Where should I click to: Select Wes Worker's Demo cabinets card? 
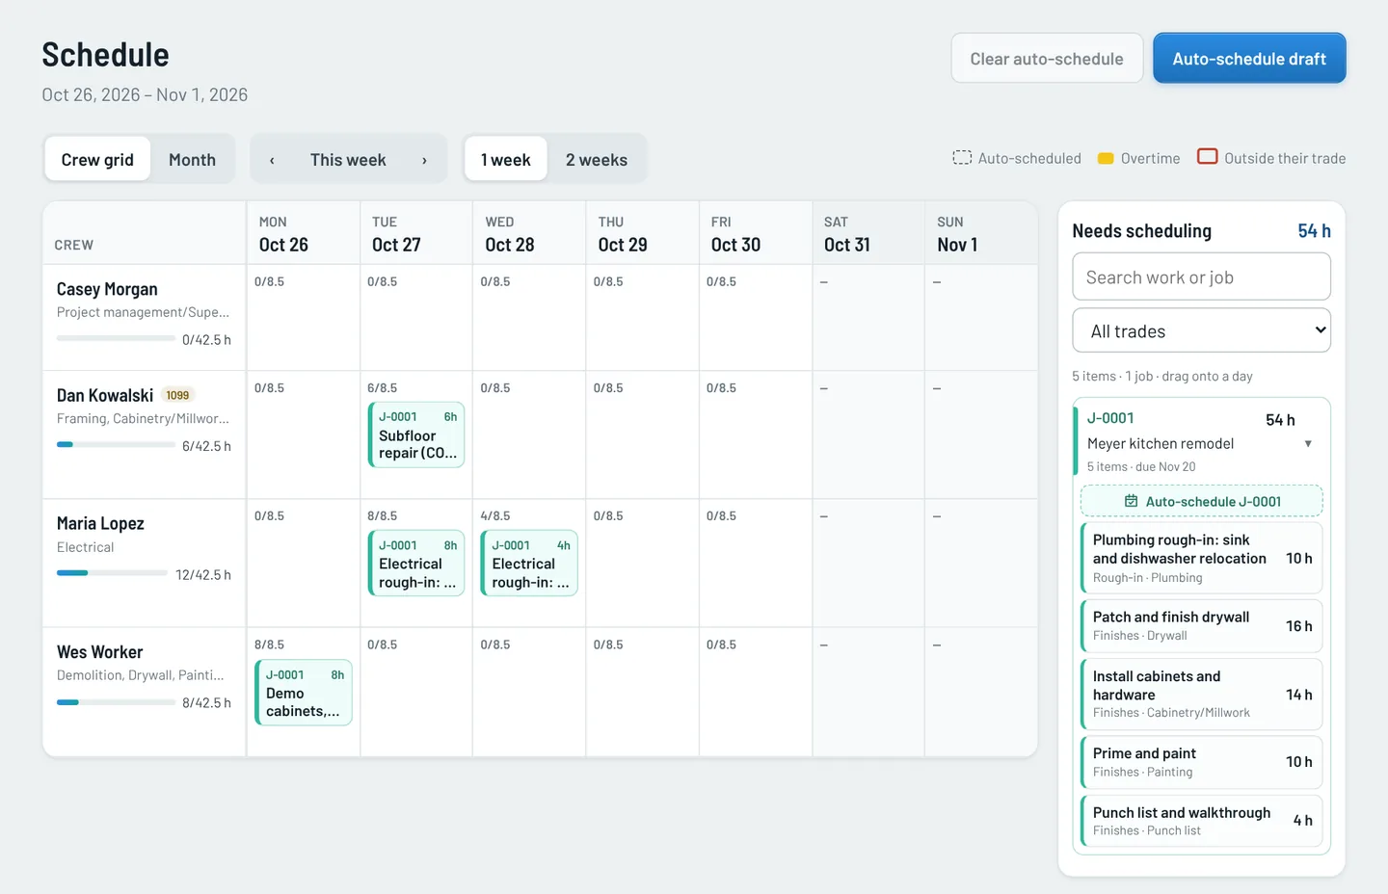click(304, 692)
